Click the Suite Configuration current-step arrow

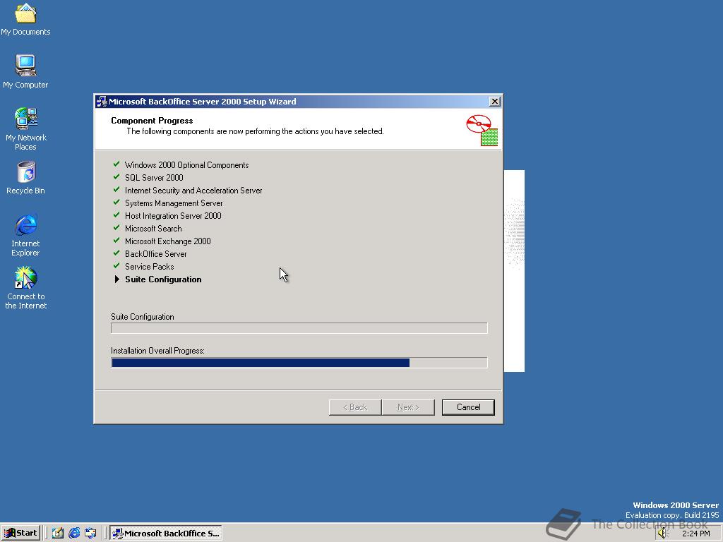pos(117,279)
